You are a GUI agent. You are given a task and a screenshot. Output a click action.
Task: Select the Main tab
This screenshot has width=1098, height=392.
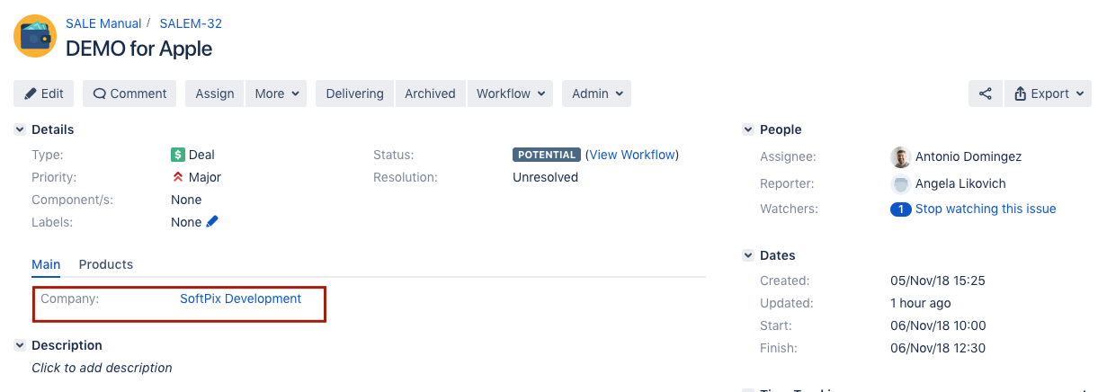(46, 264)
